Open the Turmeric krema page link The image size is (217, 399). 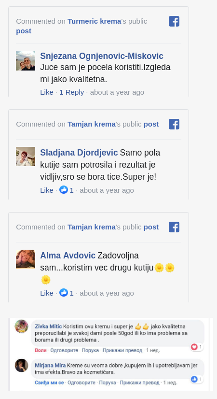tap(94, 21)
